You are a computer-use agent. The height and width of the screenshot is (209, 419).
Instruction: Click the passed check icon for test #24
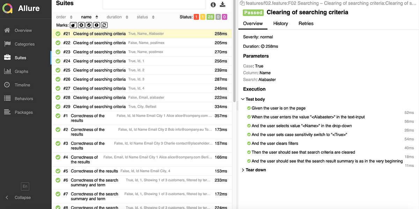(x=58, y=61)
